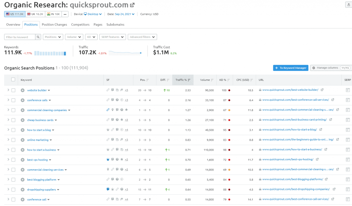View SERP snapshot for 'online marketing'
Image resolution: width=352 pixels, height=206 pixels.
348,140
